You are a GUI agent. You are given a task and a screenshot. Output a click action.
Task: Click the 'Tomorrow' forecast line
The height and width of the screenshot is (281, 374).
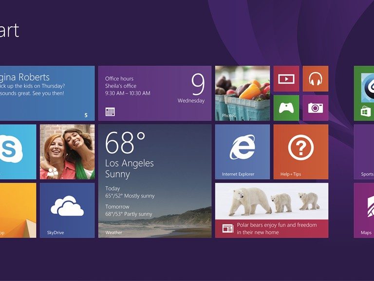click(x=117, y=206)
